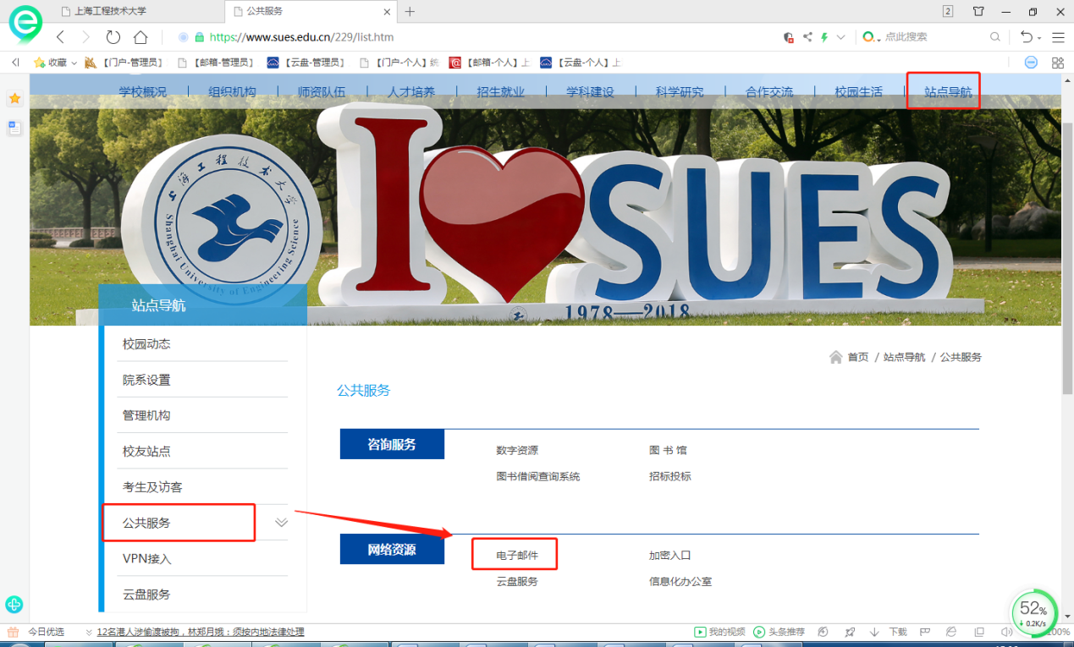Close the 公共服务 tab
The width and height of the screenshot is (1074, 647).
pyautogui.click(x=388, y=12)
